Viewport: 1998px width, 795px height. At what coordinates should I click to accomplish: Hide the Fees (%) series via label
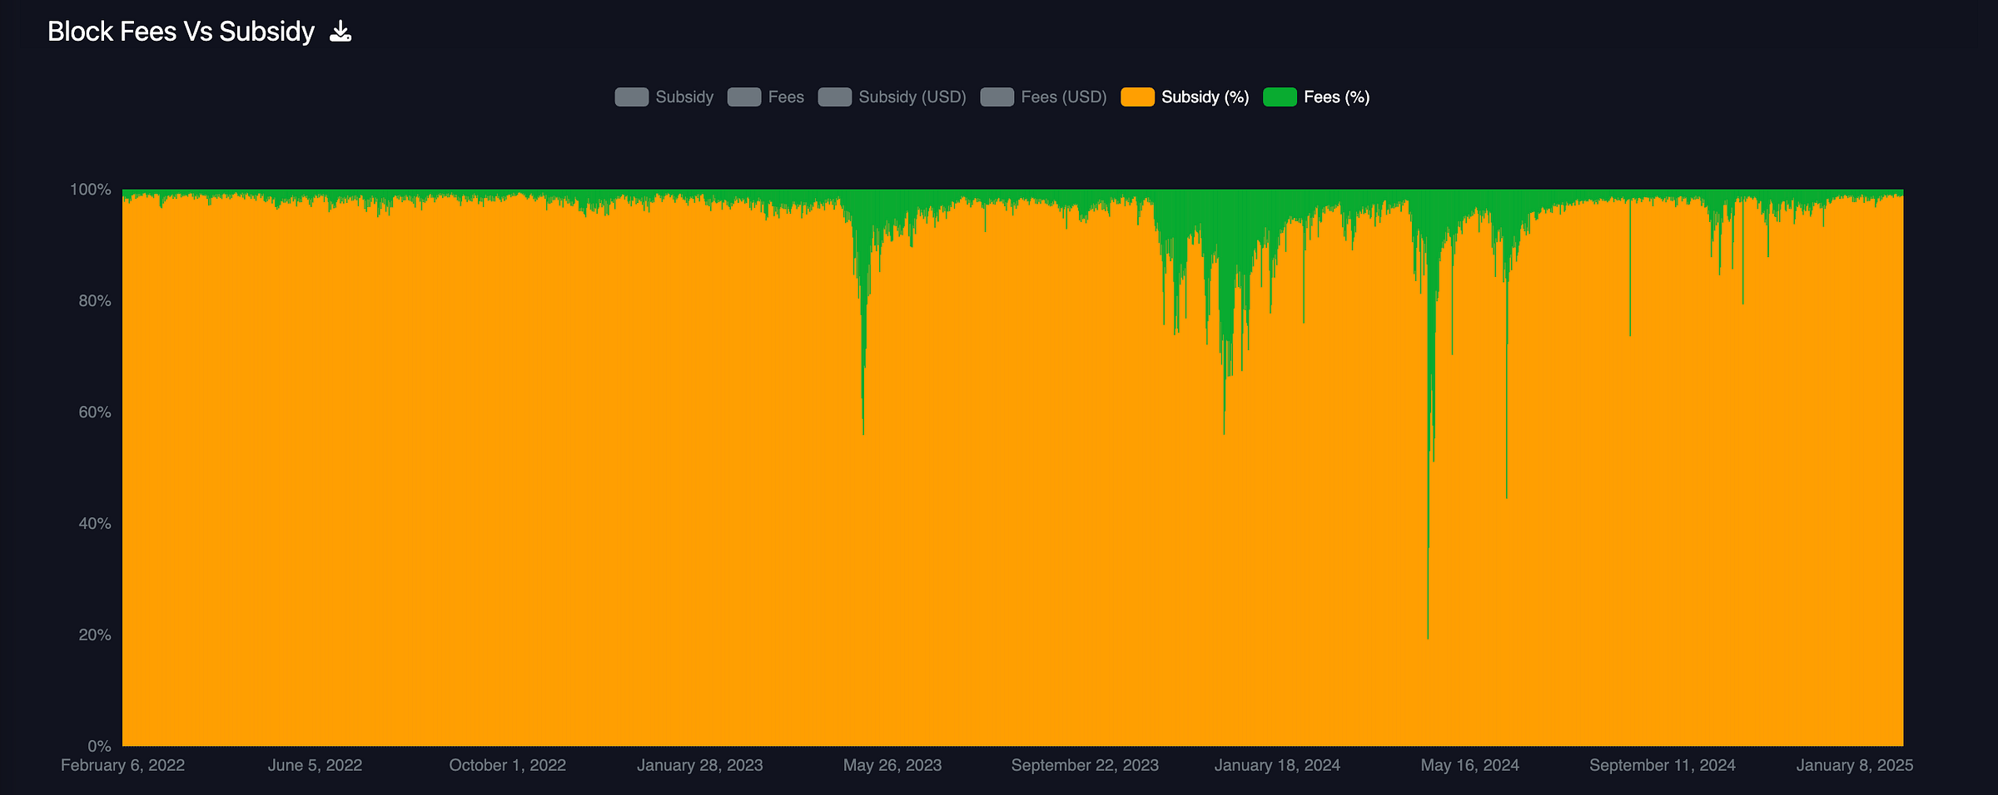1337,97
